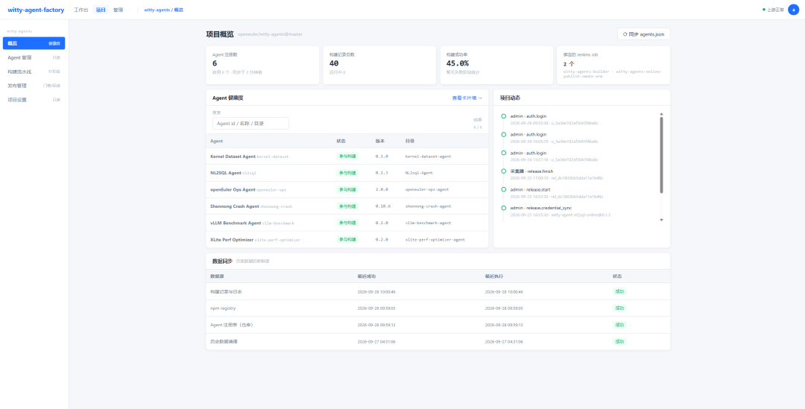Click the 构建记录与日志 data source row
Screen dimensions: 805x409
click(x=438, y=291)
